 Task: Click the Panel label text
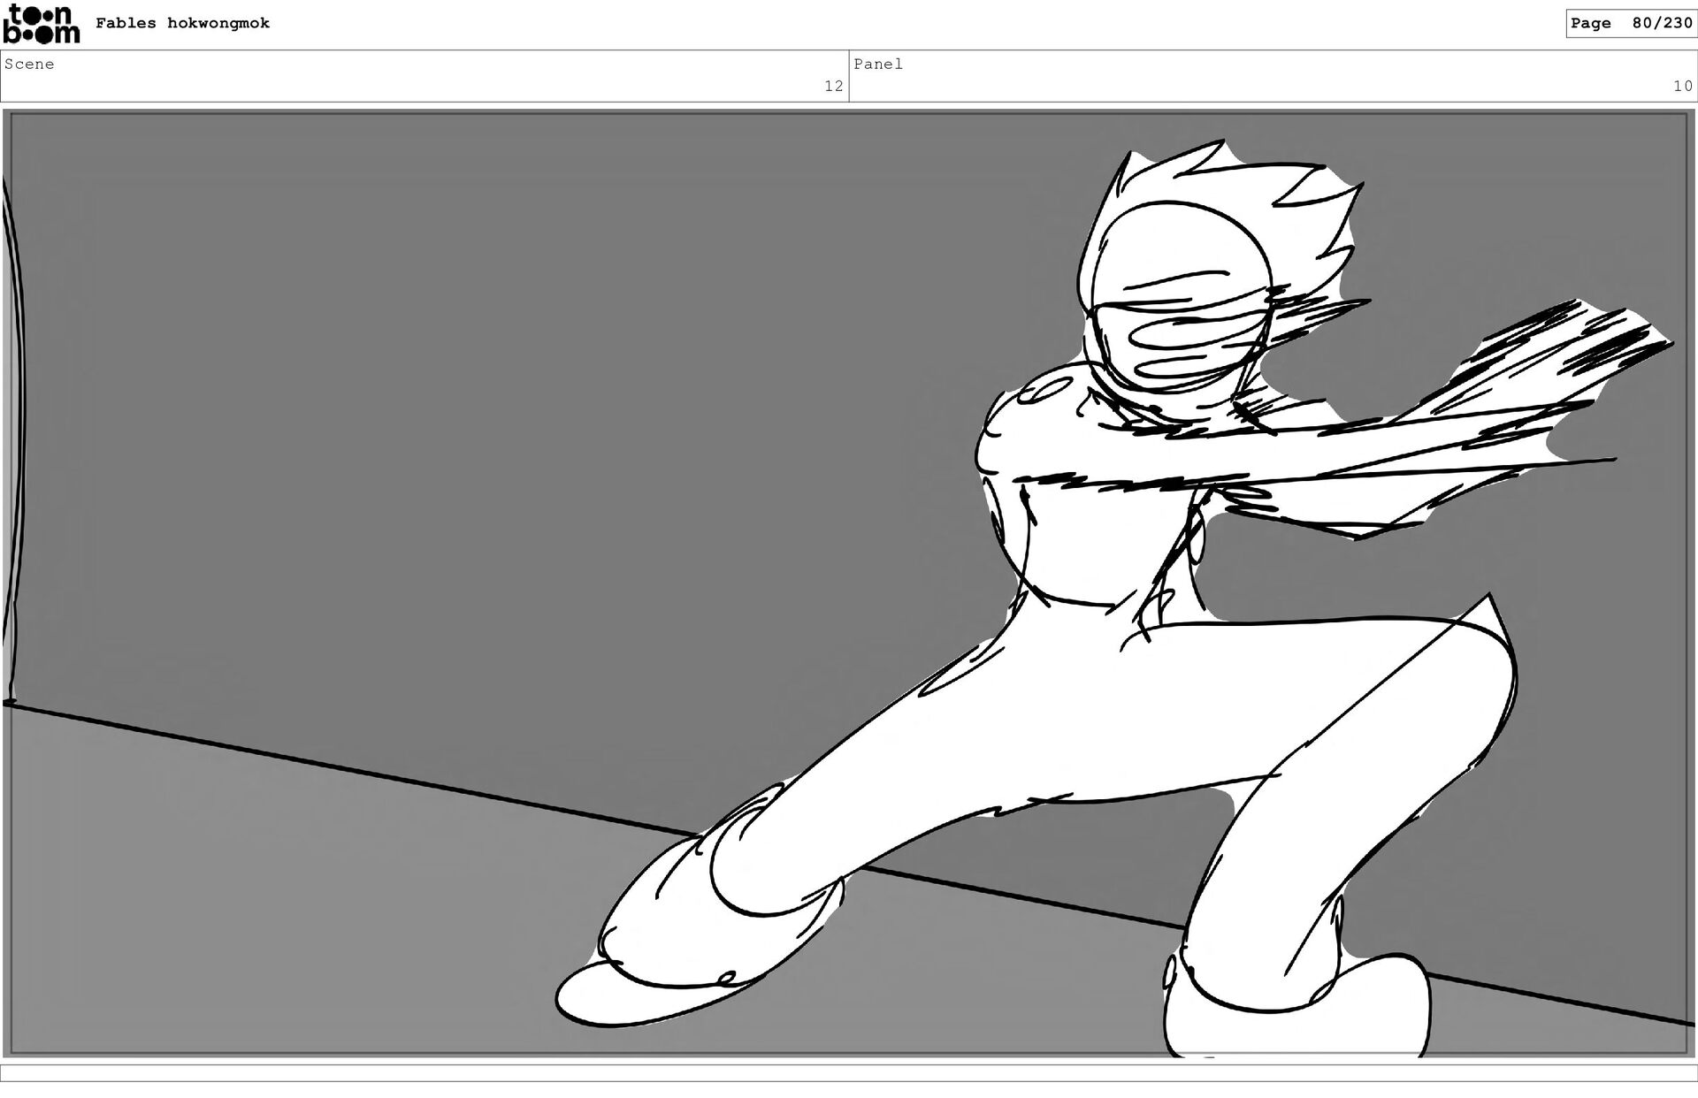click(x=877, y=64)
